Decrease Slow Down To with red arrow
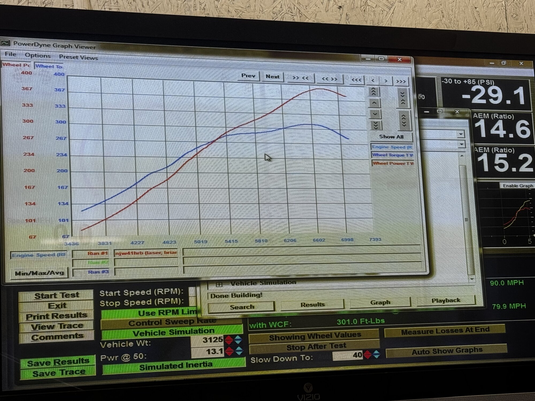The width and height of the screenshot is (535, 401). [368, 355]
